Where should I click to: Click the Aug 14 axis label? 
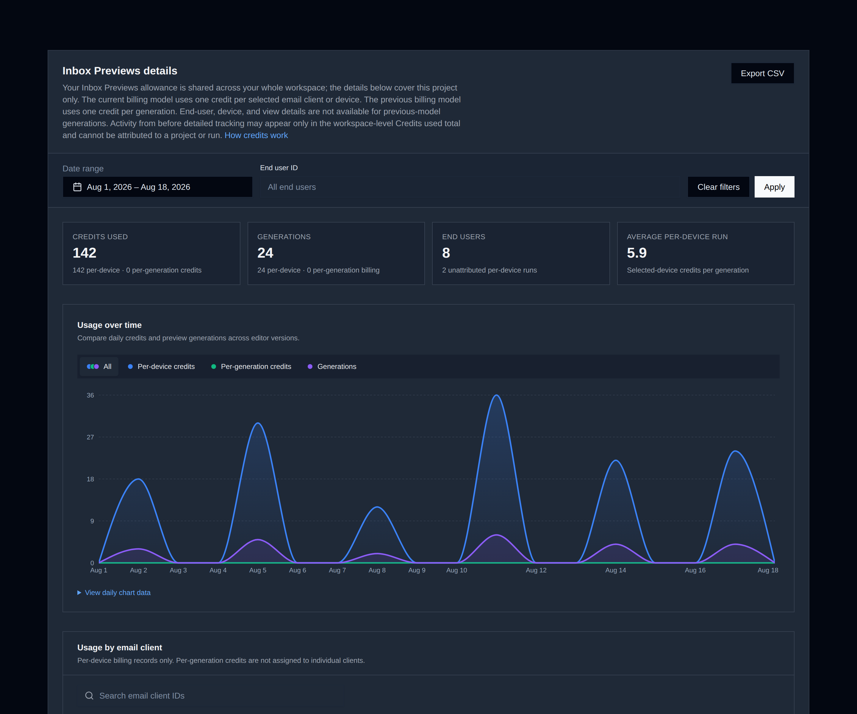click(x=615, y=570)
